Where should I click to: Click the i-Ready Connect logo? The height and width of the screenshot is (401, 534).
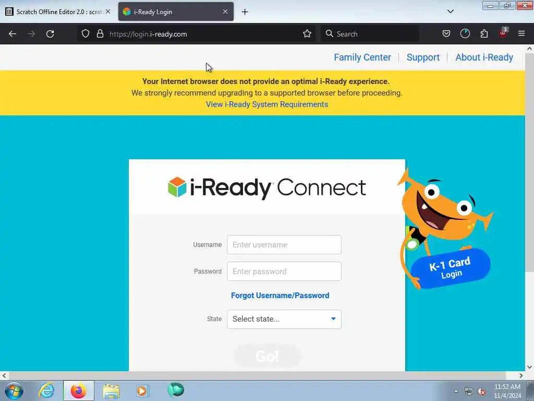267,188
